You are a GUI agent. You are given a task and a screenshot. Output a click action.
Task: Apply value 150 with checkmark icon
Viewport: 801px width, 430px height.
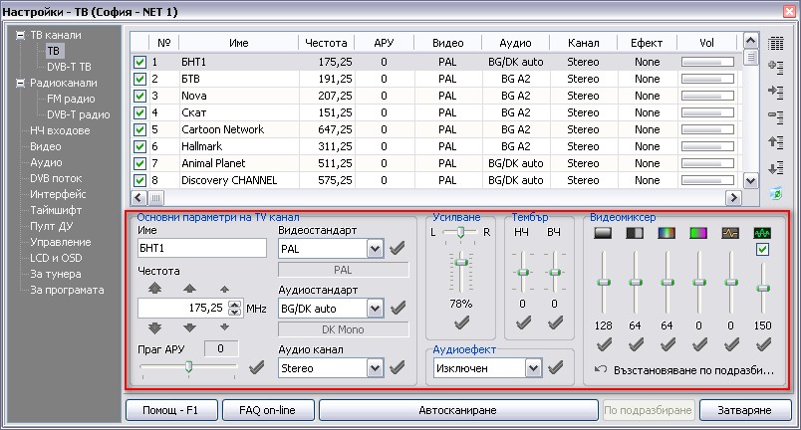coord(763,345)
